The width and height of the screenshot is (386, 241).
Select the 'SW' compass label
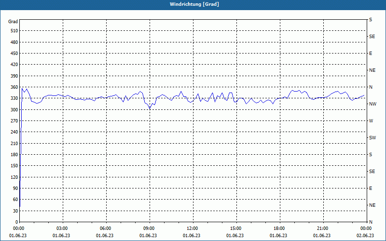pyautogui.click(x=372, y=138)
